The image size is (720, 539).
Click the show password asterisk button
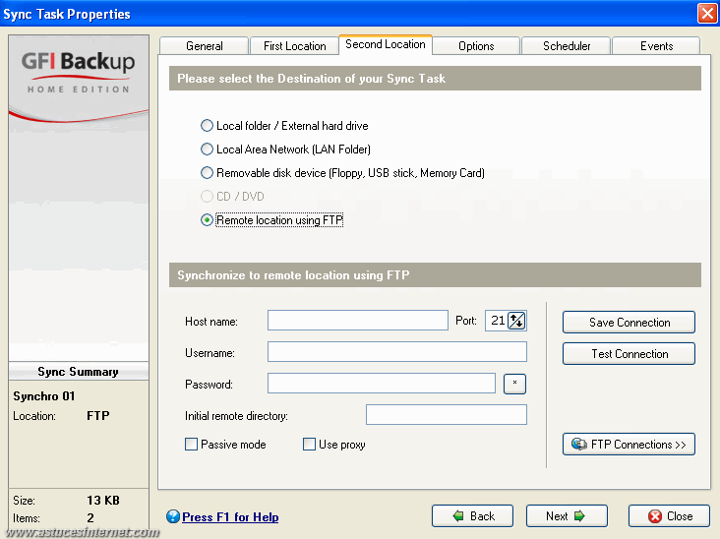point(514,384)
